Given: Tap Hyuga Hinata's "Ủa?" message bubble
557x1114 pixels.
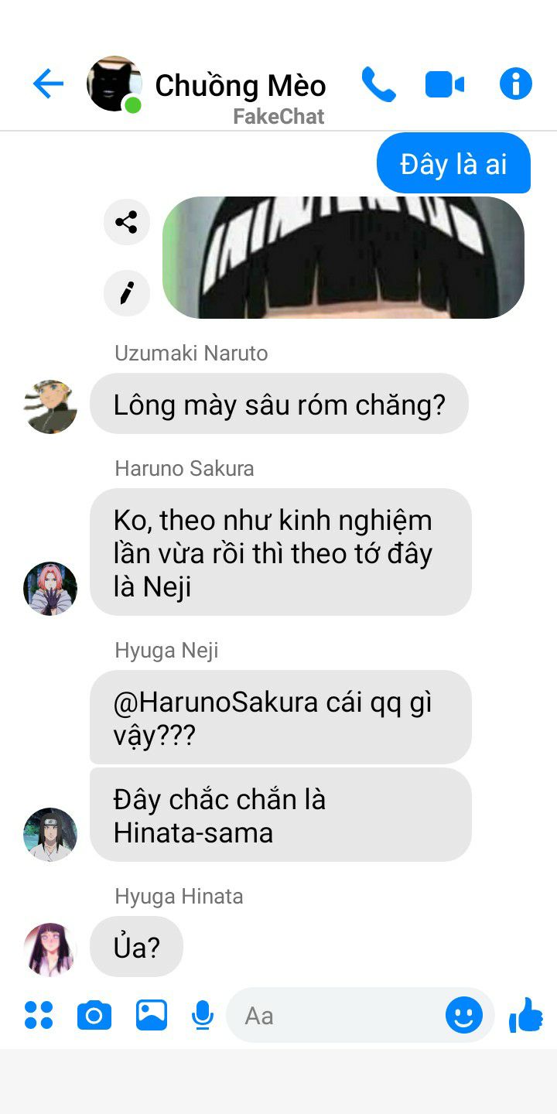Looking at the screenshot, I should tap(137, 946).
